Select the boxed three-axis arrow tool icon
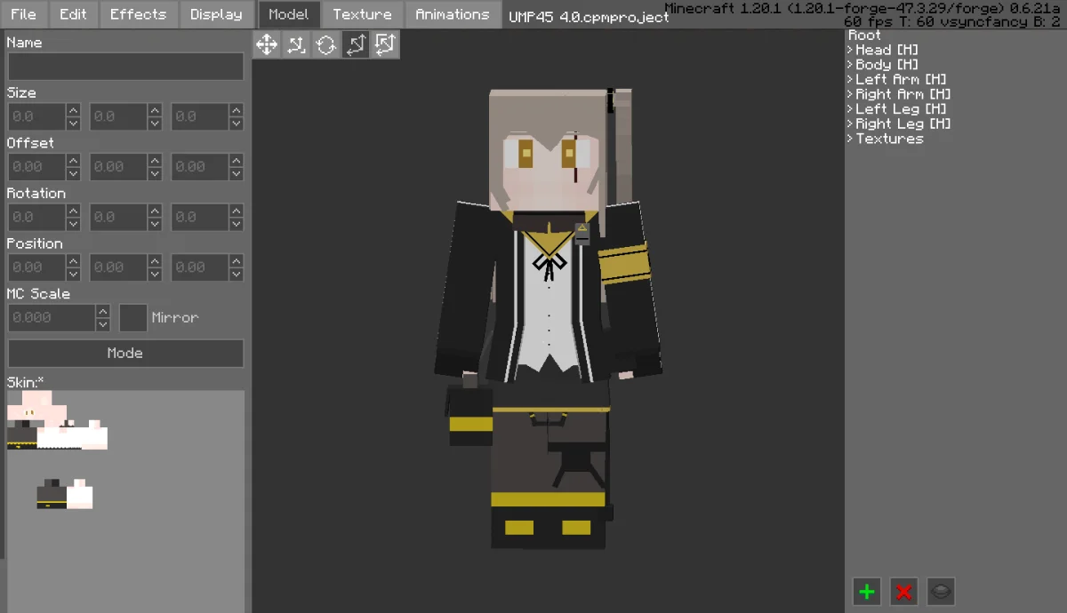 click(385, 44)
